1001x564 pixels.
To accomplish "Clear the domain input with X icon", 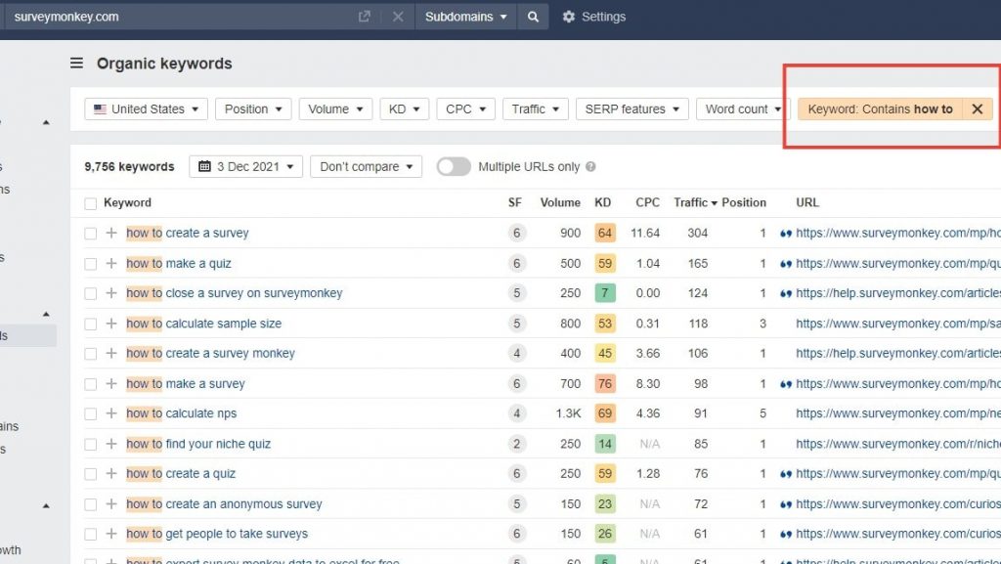I will 398,17.
